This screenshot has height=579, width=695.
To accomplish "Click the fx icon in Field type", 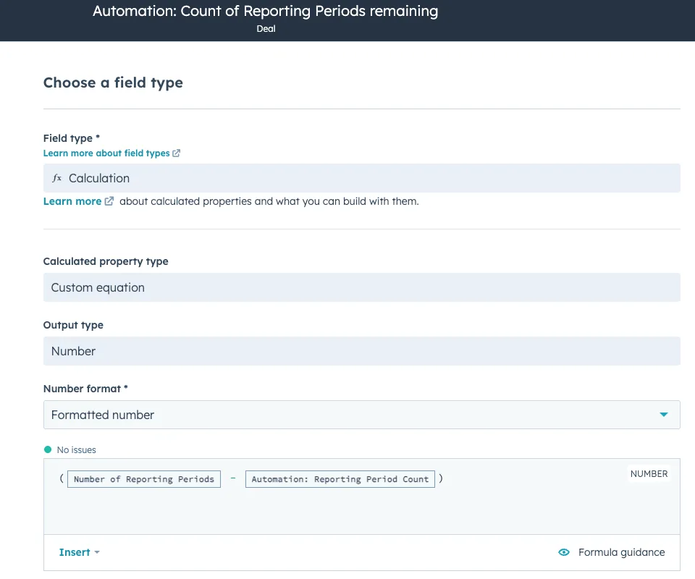I will click(56, 178).
